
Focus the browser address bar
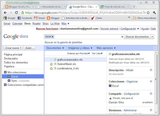(x=85, y=13)
